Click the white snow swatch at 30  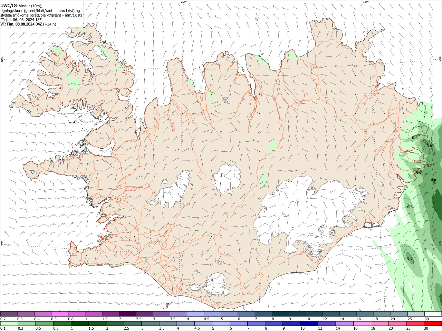coord(433,314)
